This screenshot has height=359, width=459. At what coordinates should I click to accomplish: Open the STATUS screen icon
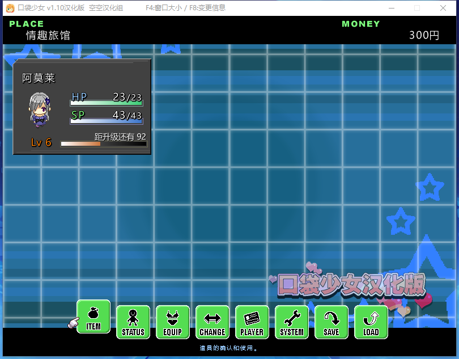click(133, 322)
